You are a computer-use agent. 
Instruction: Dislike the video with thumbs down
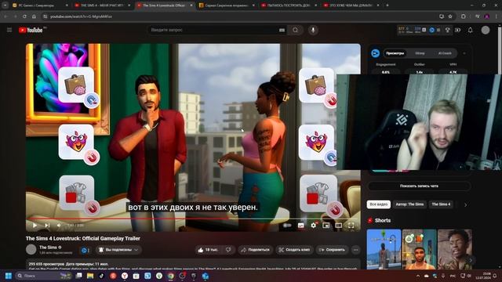pyautogui.click(x=228, y=250)
